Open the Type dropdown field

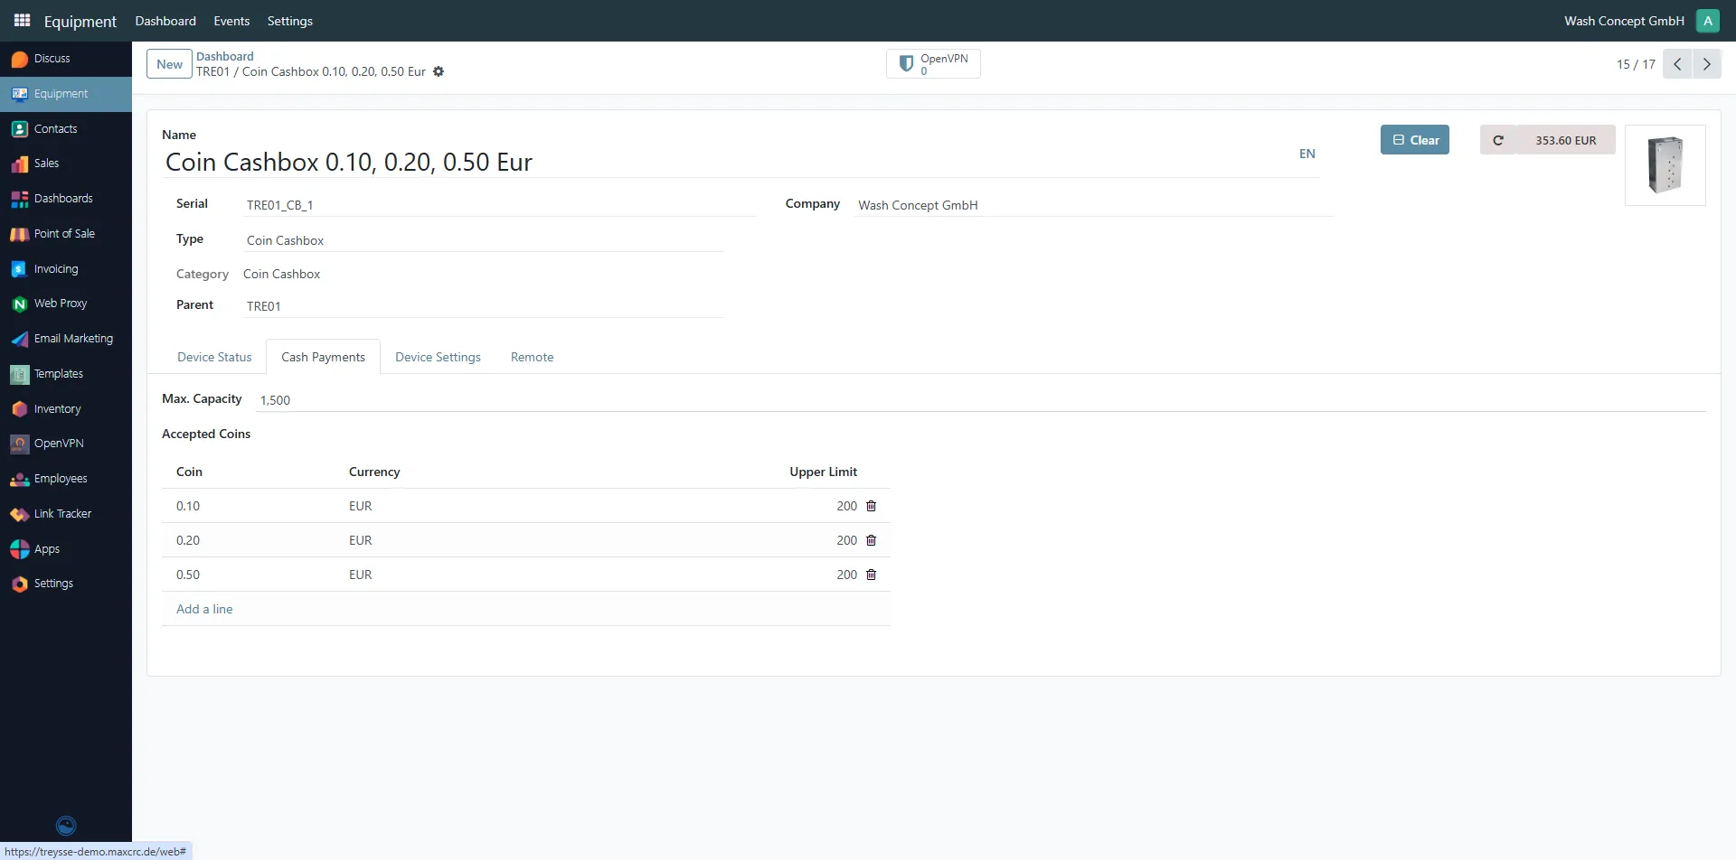pos(484,240)
